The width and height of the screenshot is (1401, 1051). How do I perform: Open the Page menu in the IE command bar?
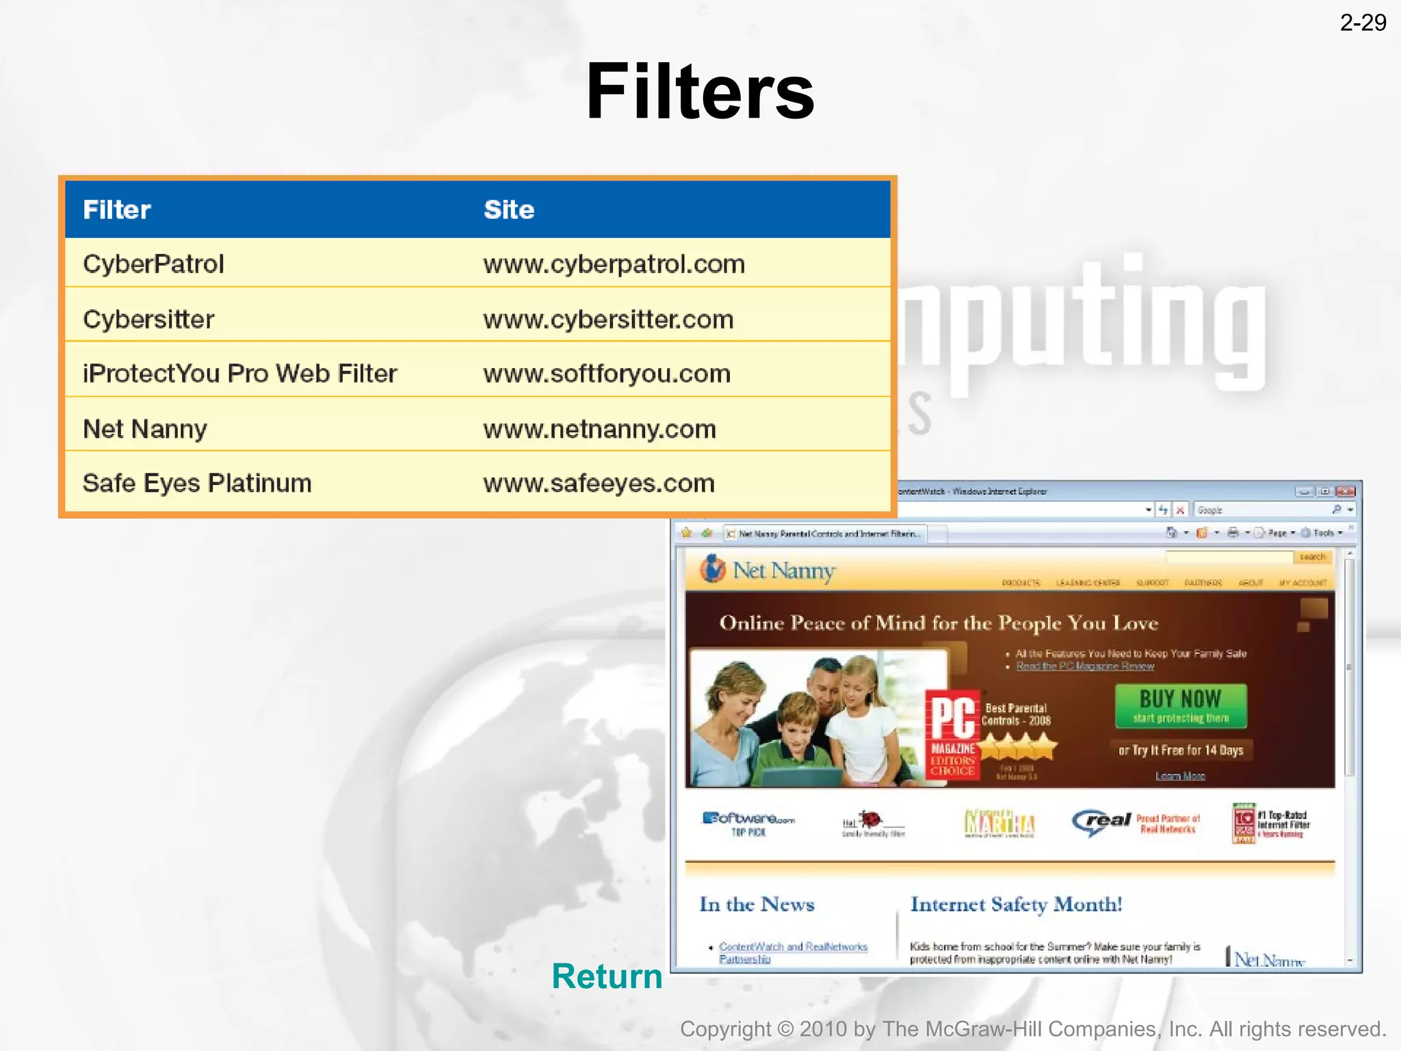click(x=1274, y=532)
